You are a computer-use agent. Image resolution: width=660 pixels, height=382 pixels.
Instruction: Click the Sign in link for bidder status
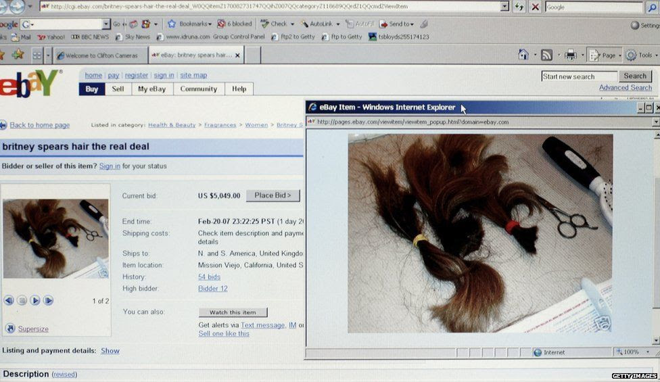110,166
